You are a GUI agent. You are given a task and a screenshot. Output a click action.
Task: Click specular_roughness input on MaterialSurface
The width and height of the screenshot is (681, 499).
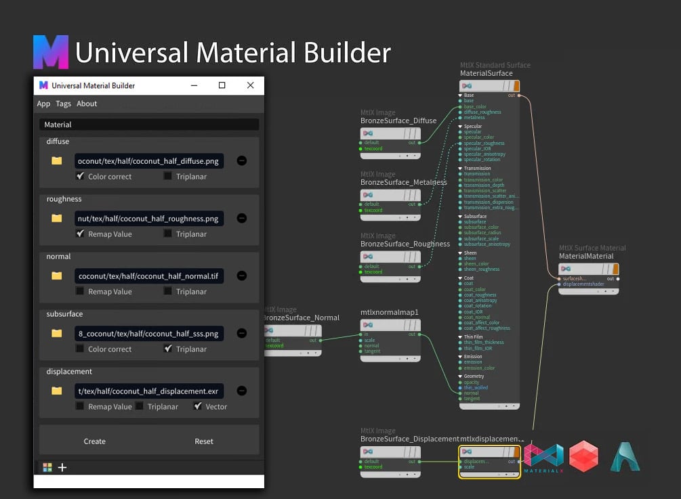460,143
